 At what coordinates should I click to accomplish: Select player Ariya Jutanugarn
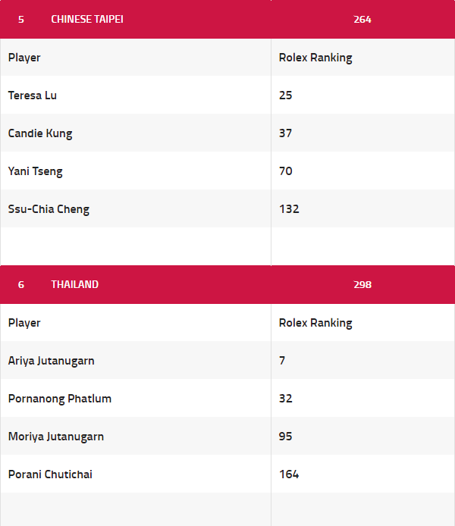[52, 361]
